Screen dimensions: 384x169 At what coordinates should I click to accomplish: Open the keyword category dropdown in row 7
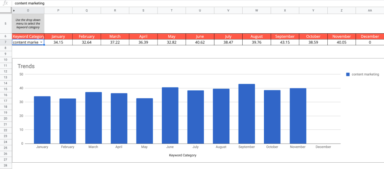[x=41, y=42]
